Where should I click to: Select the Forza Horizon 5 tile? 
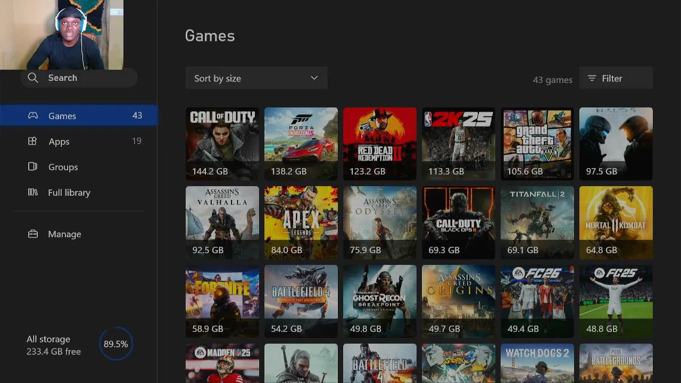tap(301, 144)
